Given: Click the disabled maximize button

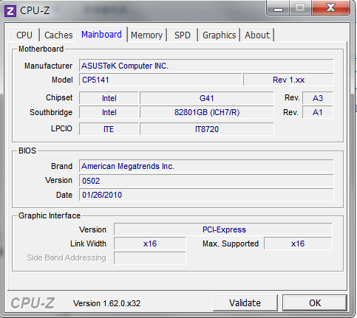Looking at the screenshot, I should [300, 7].
